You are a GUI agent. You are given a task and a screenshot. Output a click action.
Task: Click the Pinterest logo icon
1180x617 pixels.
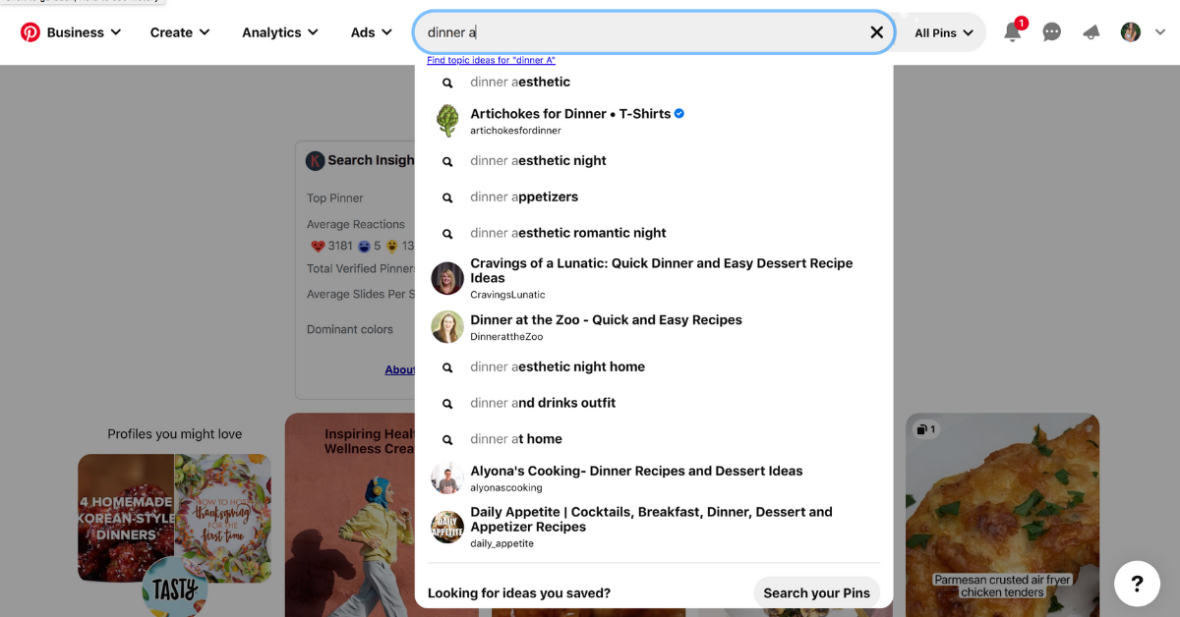30,32
